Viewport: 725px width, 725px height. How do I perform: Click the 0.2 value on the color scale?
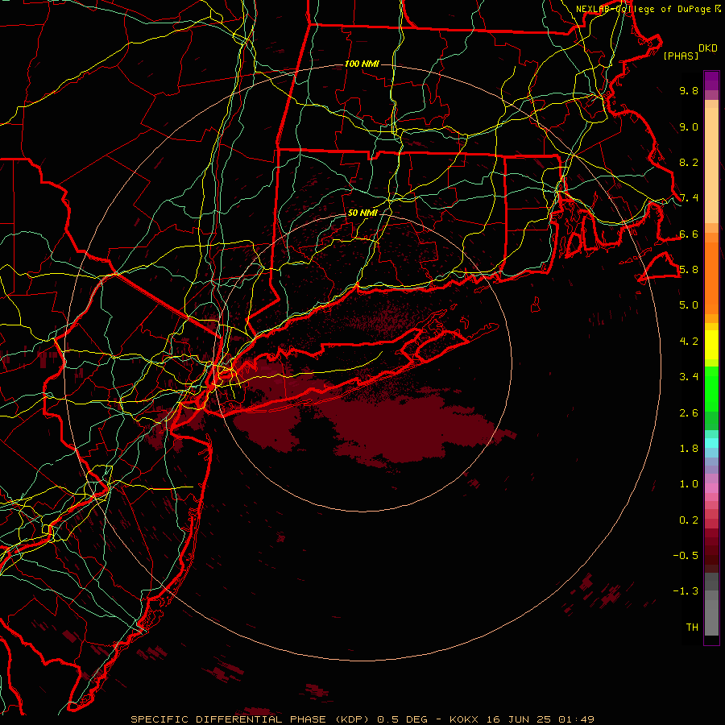689,520
